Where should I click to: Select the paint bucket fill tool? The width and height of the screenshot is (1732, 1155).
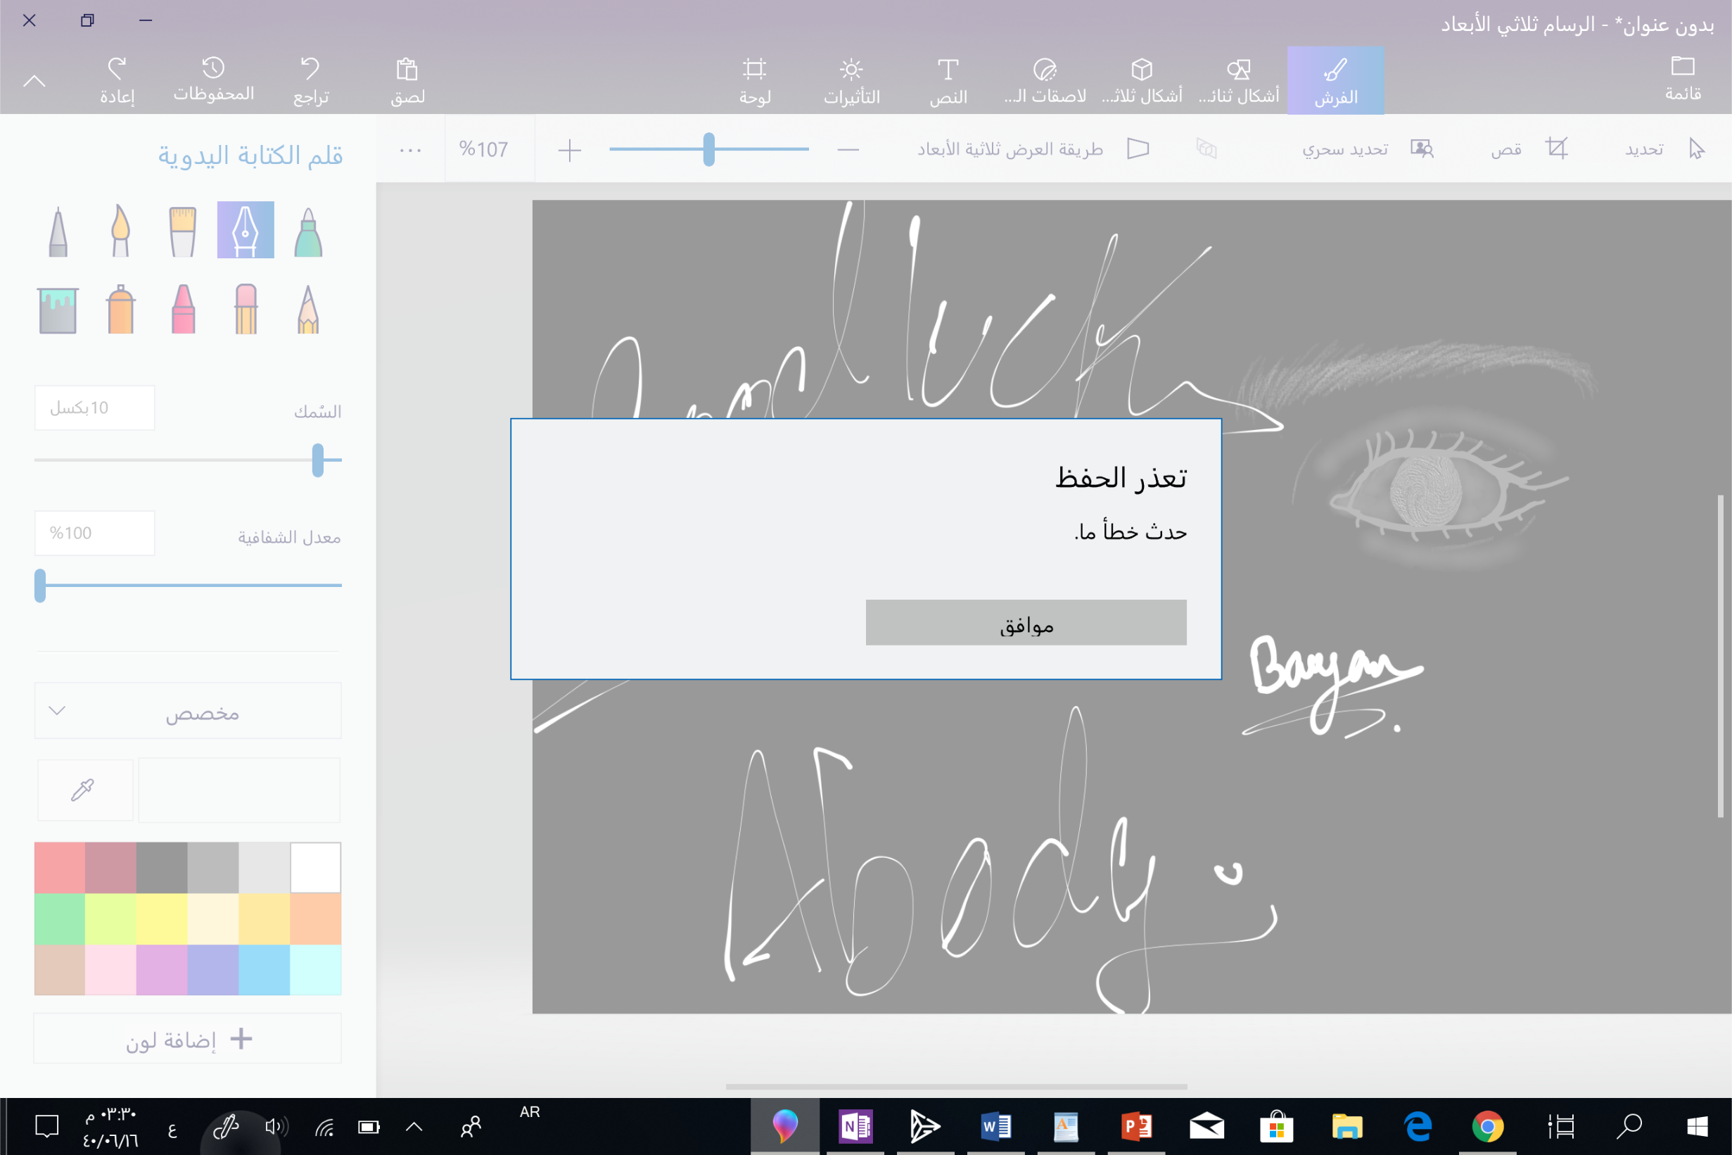tap(58, 310)
